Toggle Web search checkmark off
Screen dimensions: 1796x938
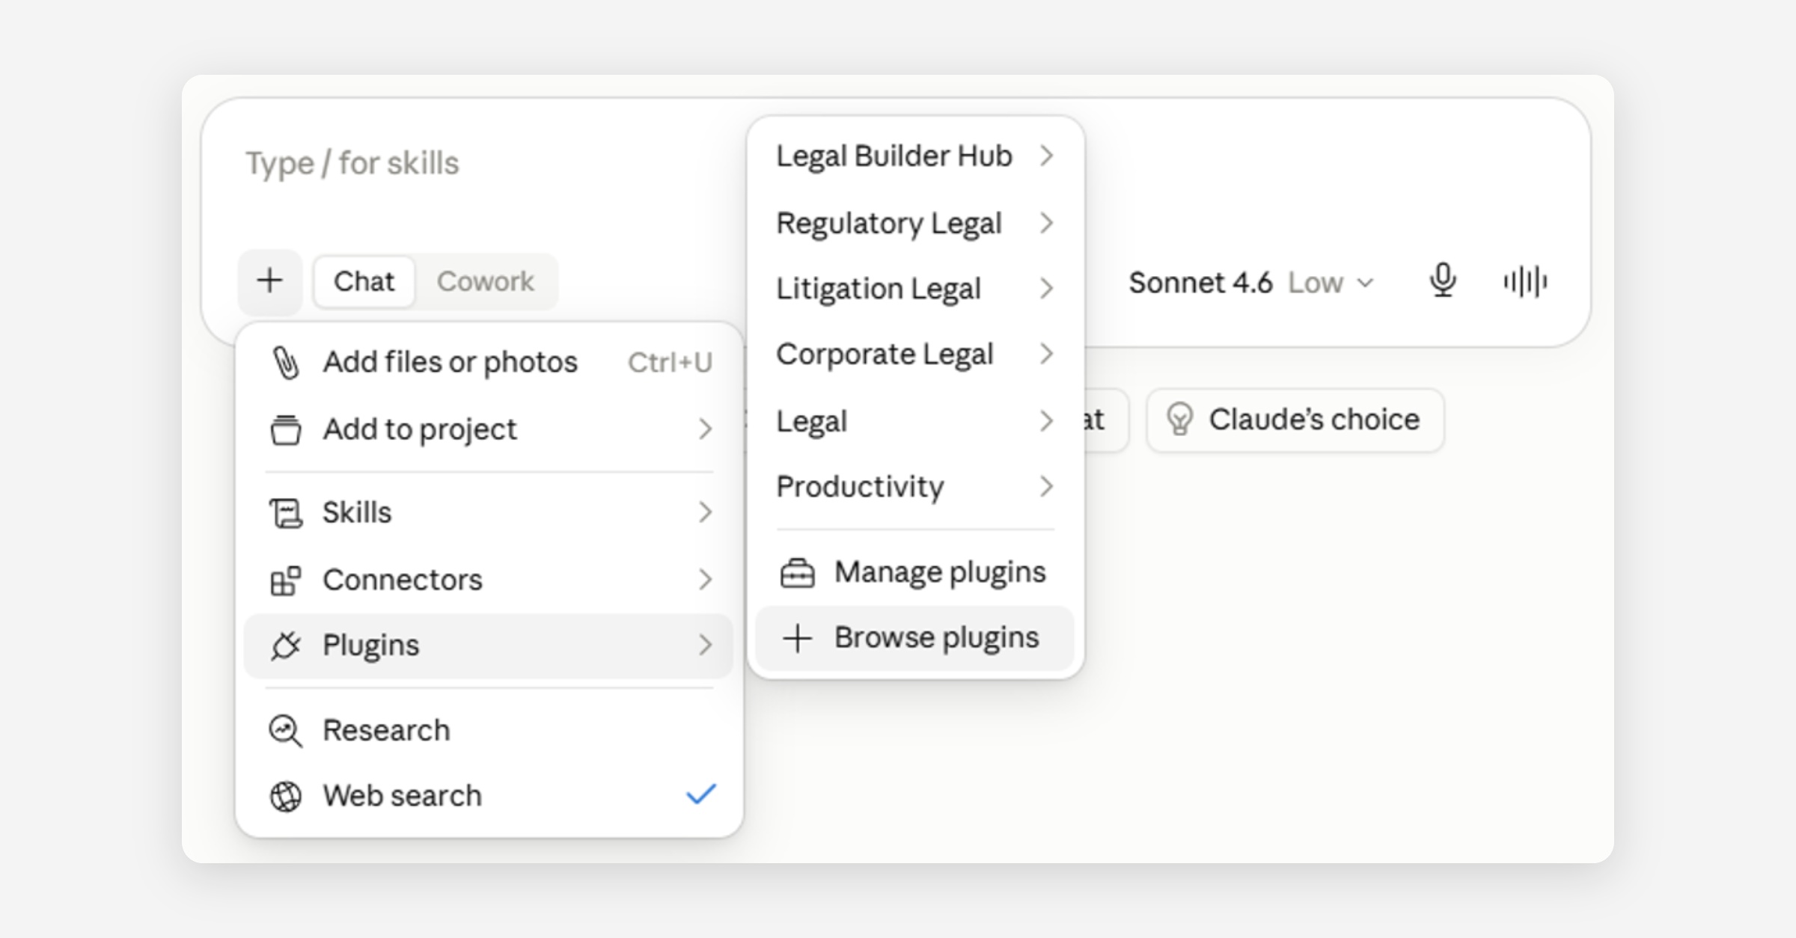pyautogui.click(x=701, y=794)
